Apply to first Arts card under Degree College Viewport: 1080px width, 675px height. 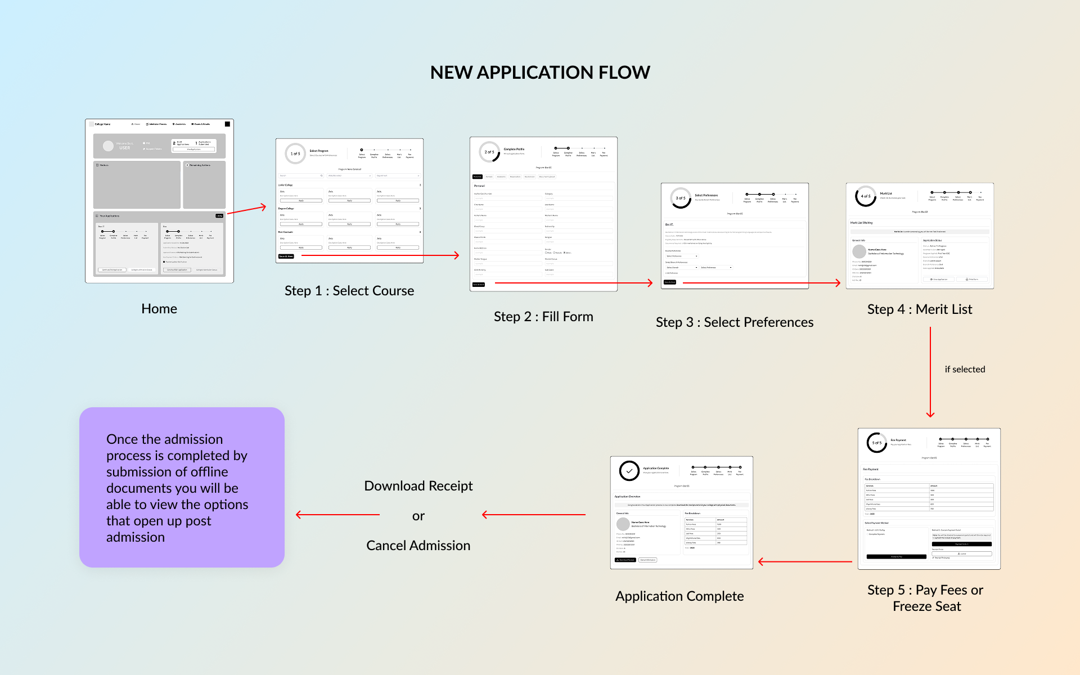(x=301, y=224)
